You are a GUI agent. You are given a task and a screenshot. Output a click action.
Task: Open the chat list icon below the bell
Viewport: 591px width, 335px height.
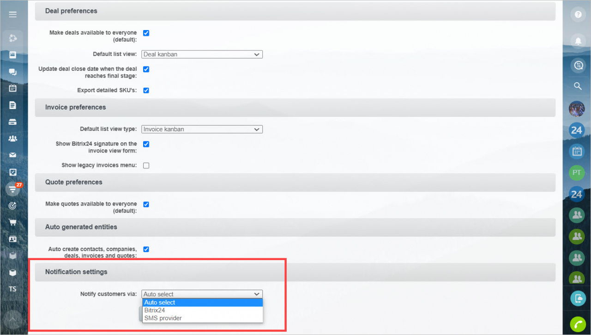point(577,65)
